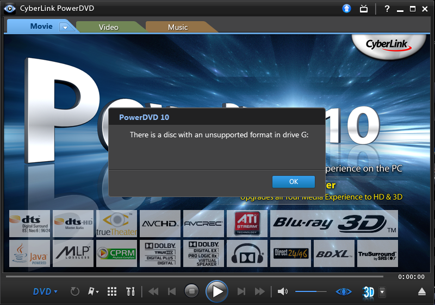Close the PowerDVD window

(x=425, y=9)
